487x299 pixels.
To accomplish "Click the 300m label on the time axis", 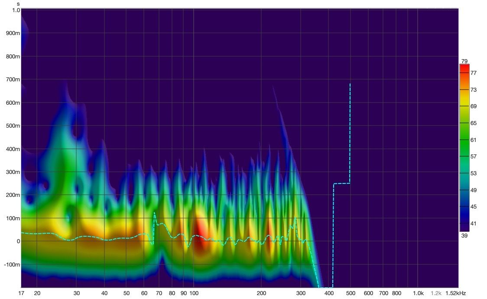I will pos(13,172).
